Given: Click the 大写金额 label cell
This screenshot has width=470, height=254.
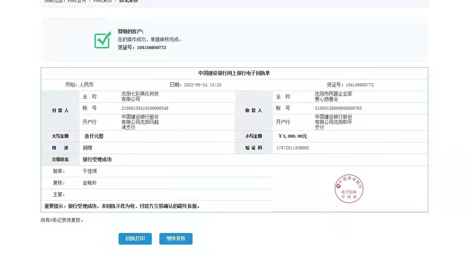Looking at the screenshot, I should click(60, 136).
